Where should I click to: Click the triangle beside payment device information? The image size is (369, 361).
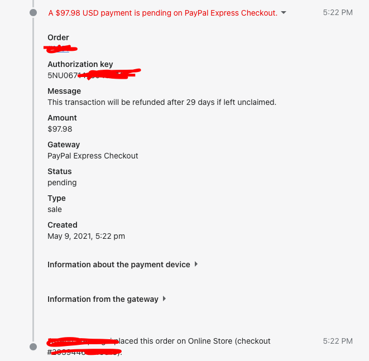click(196, 264)
